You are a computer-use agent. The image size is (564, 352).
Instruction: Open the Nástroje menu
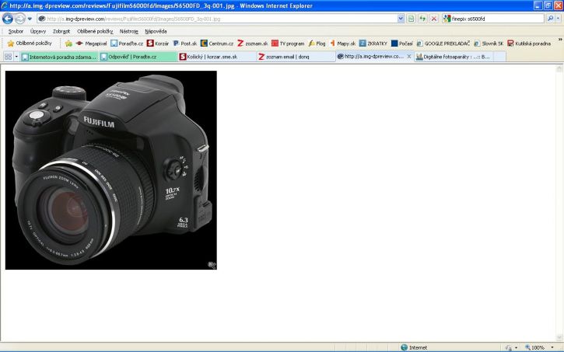[129, 32]
